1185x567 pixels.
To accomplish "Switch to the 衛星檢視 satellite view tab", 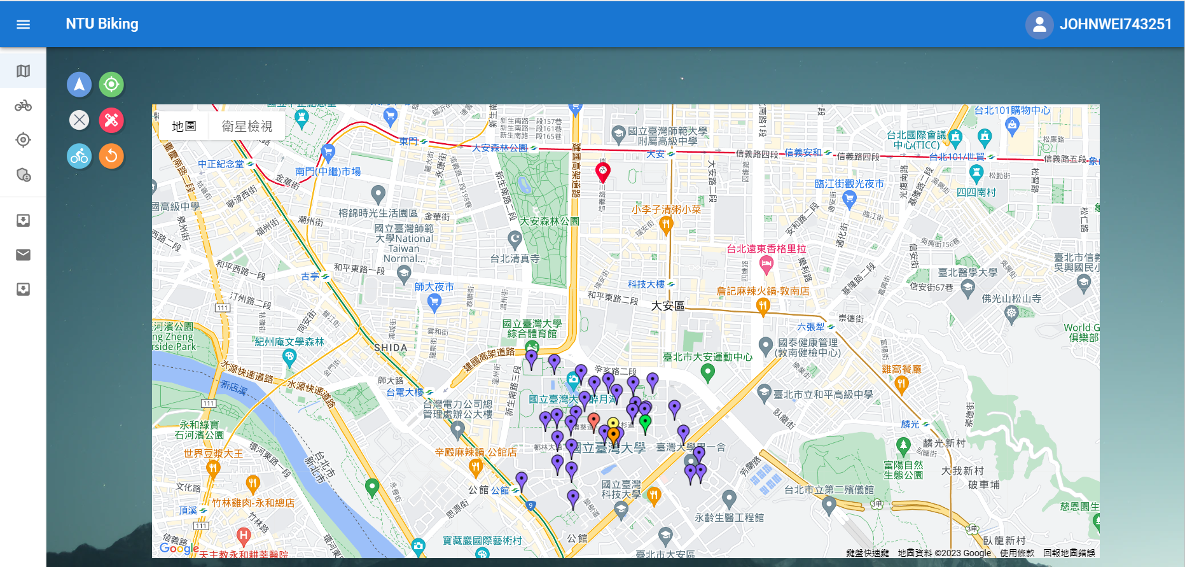I will (x=247, y=127).
